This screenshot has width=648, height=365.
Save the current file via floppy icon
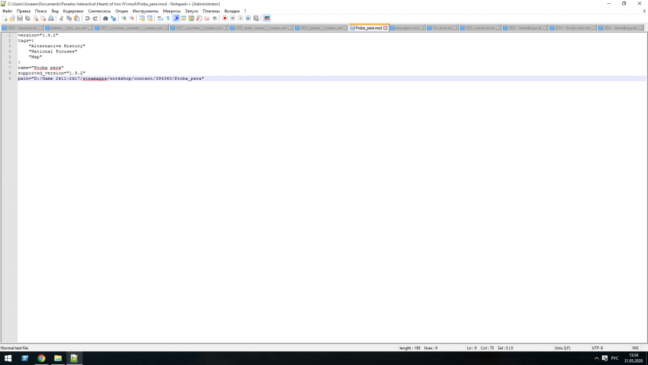coord(20,18)
